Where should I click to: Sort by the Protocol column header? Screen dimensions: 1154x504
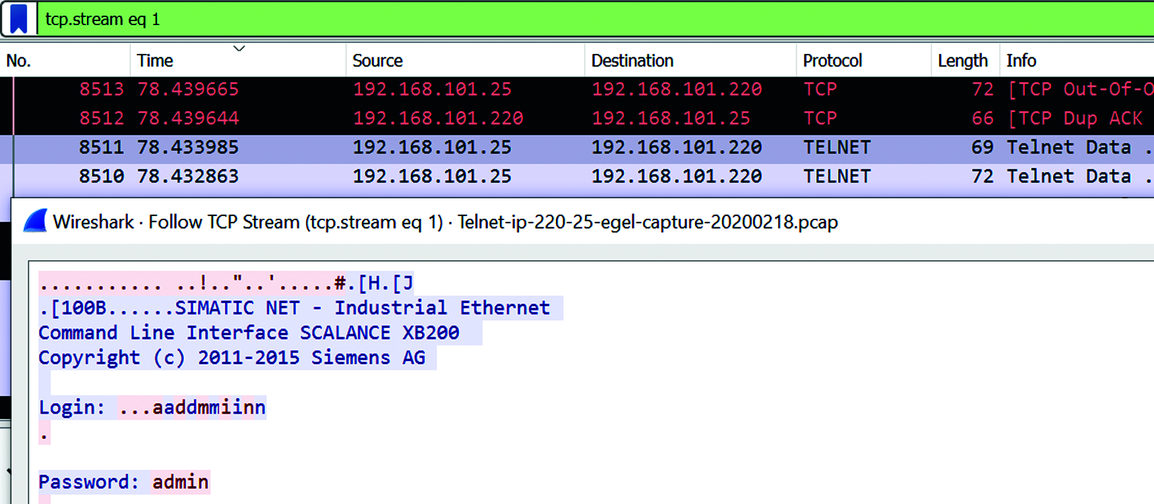coord(832,61)
